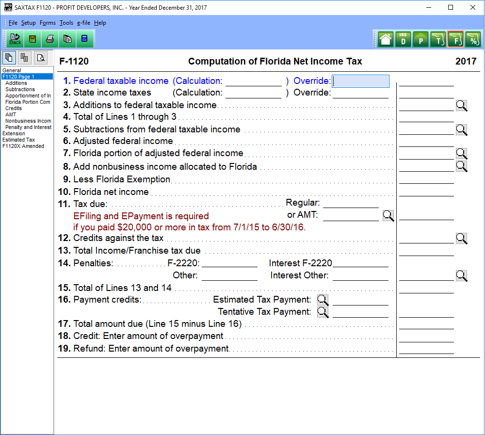Screen dimensions: 485x435
Task: Open the green P section icon
Action: click(420, 39)
